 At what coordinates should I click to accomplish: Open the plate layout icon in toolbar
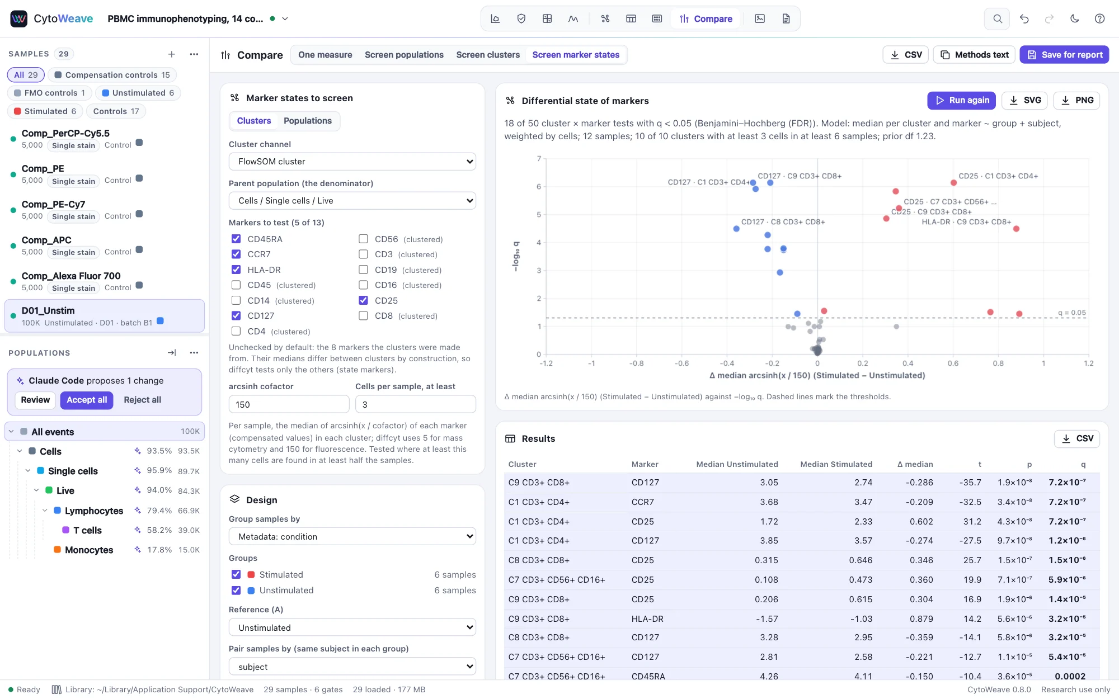657,18
